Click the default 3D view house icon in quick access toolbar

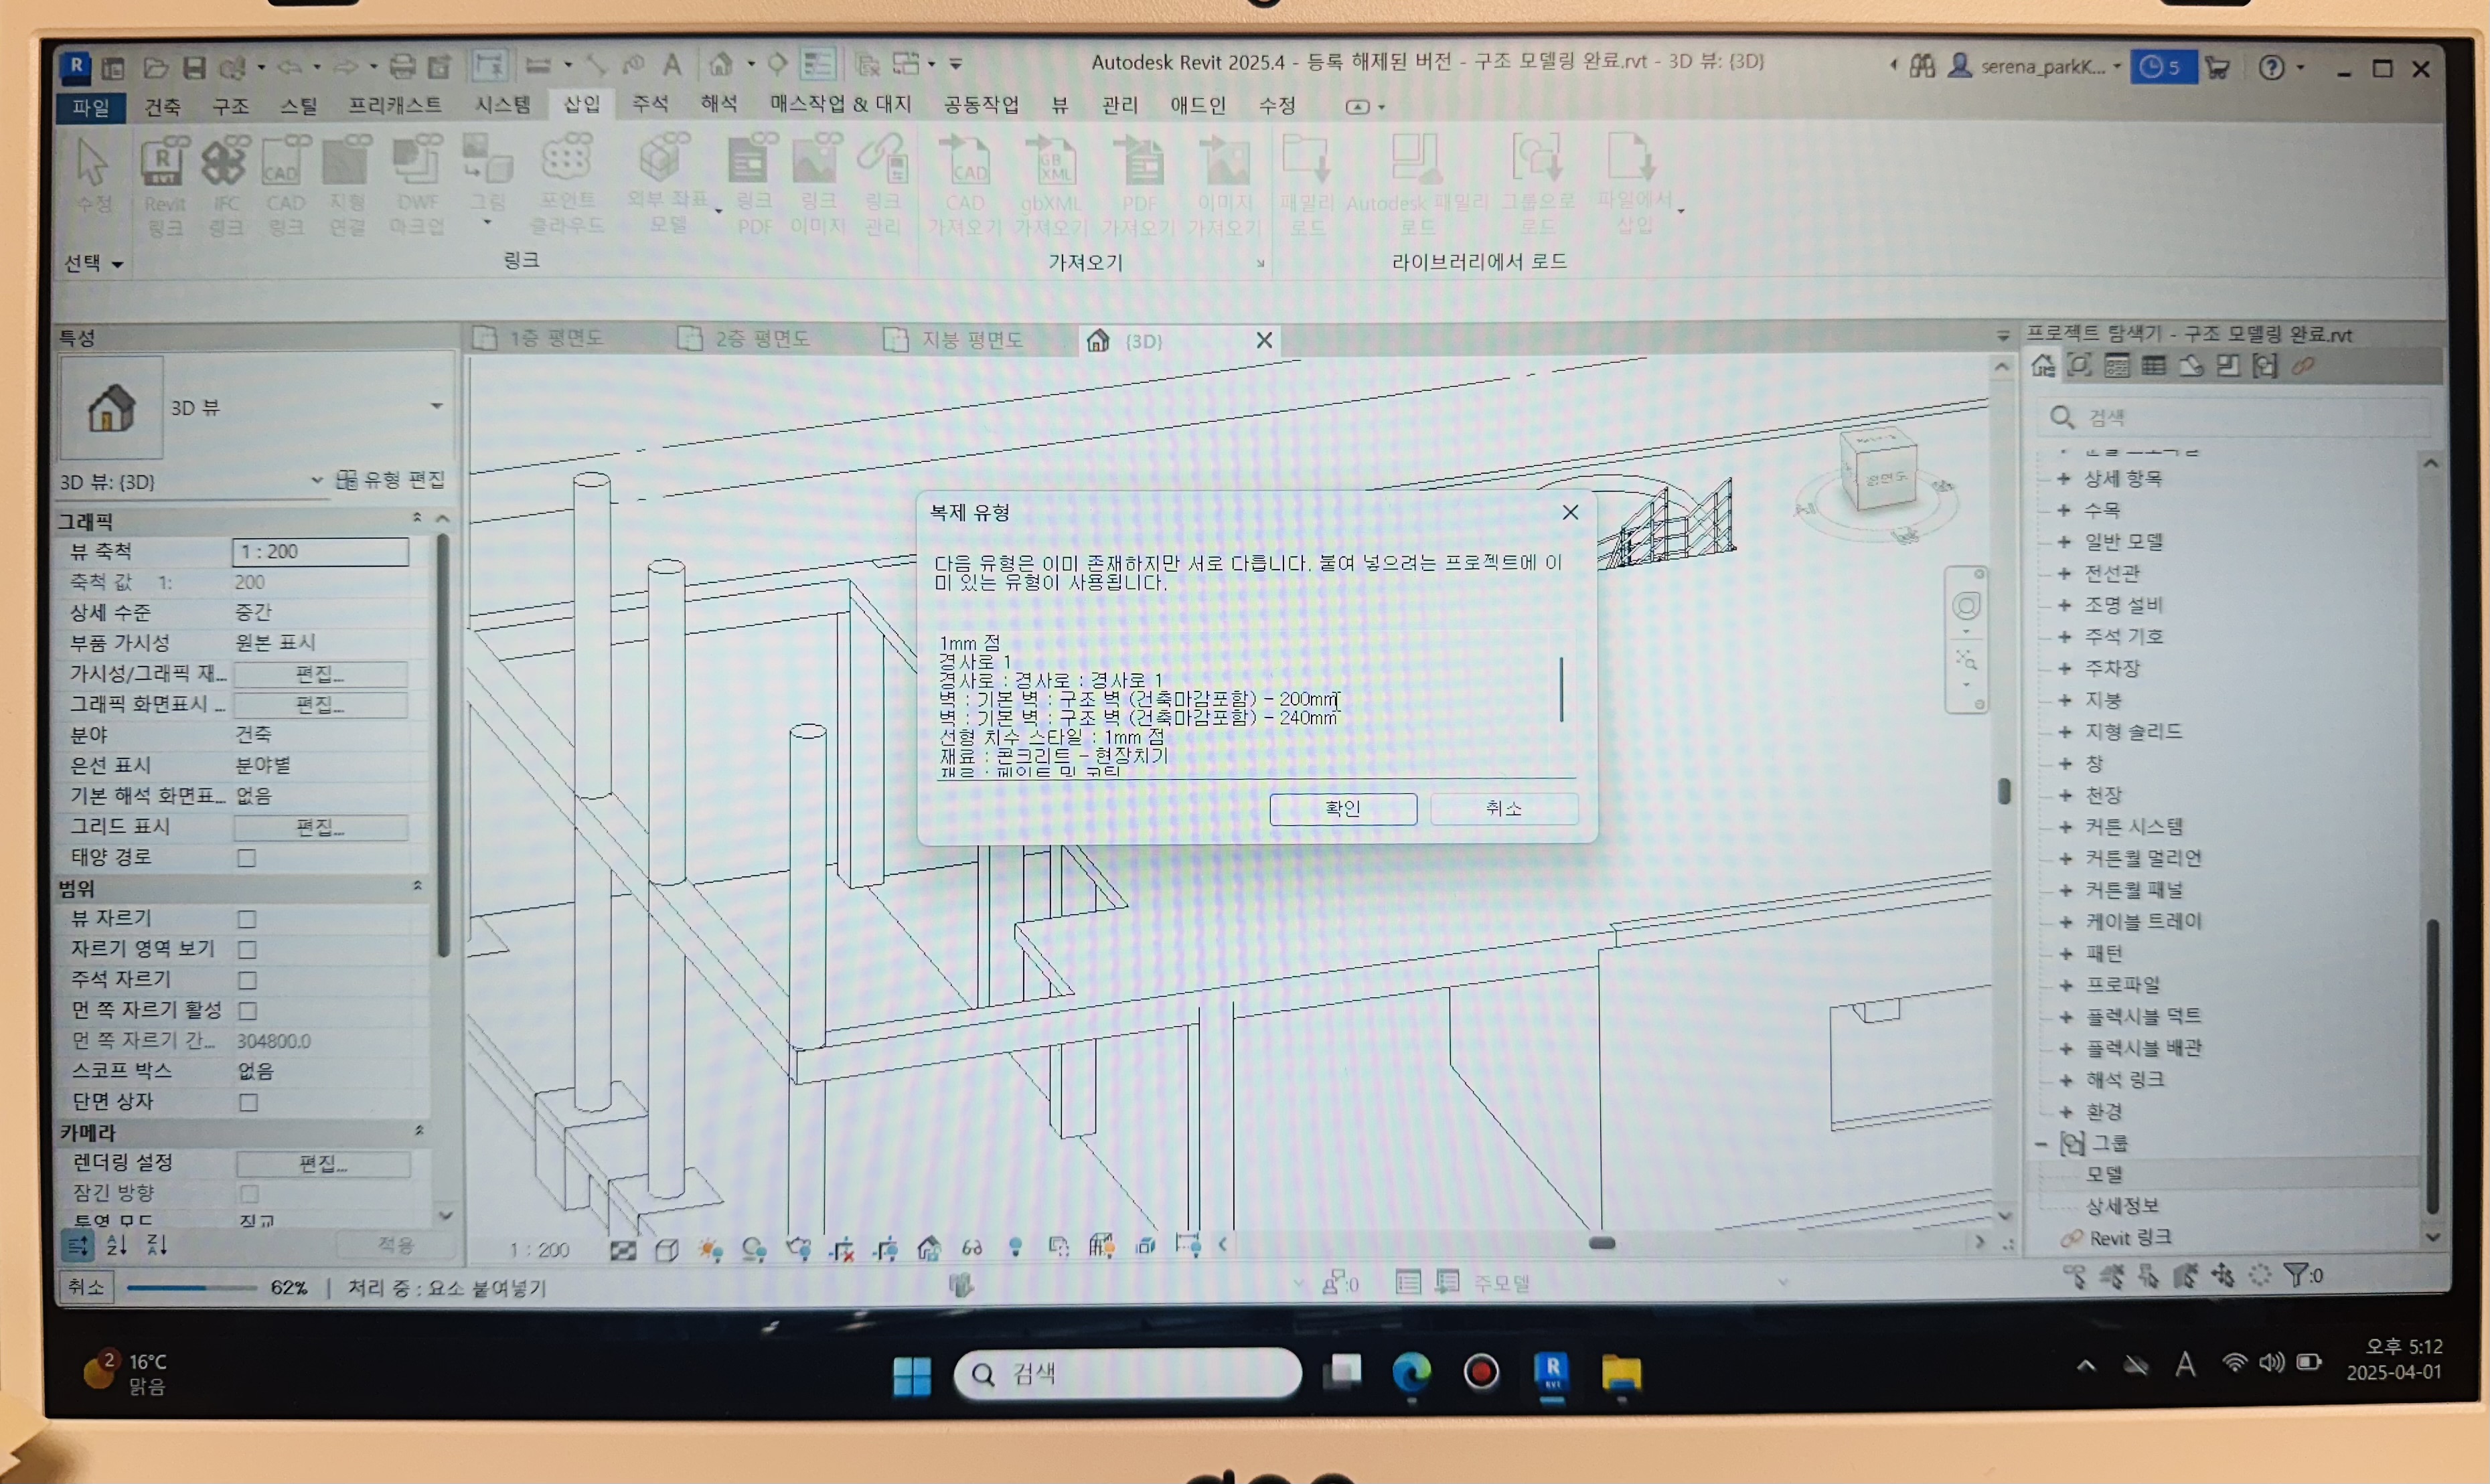tap(720, 65)
